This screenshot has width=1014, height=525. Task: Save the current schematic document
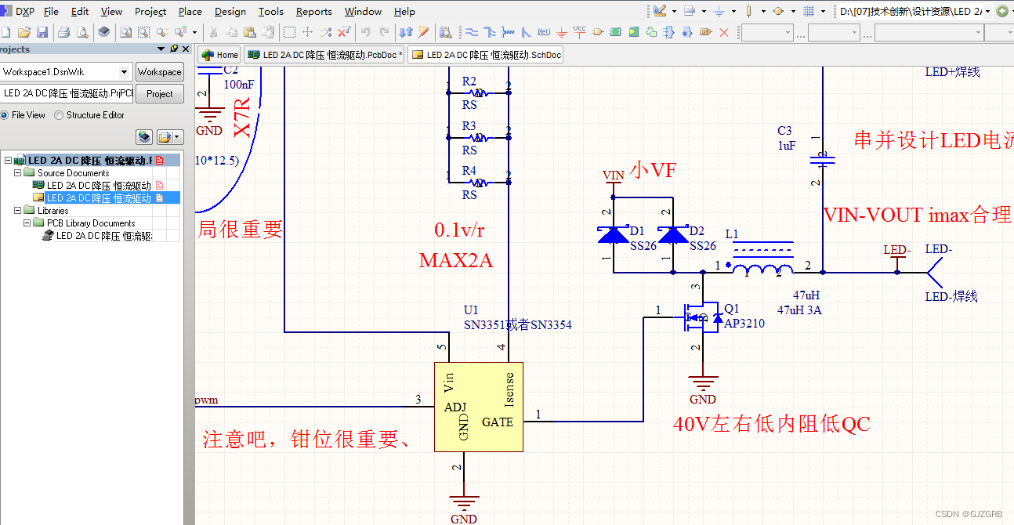click(43, 31)
